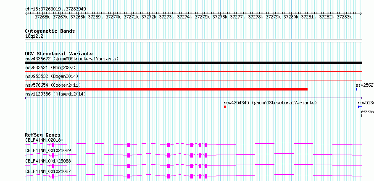Click the Cytogenetic Bands track title

click(x=50, y=31)
